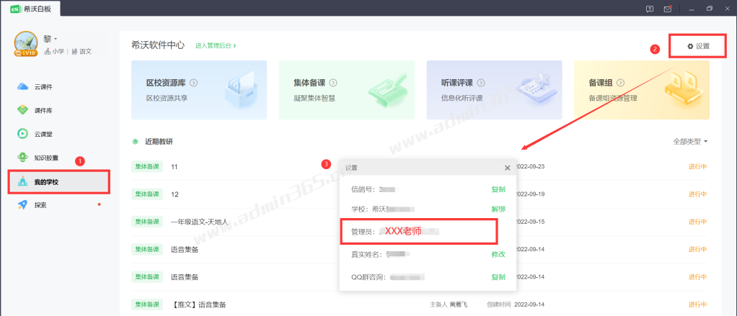Image resolution: width=737 pixels, height=316 pixels.
Task: Click 进行中 status for row 11
Action: 698,166
